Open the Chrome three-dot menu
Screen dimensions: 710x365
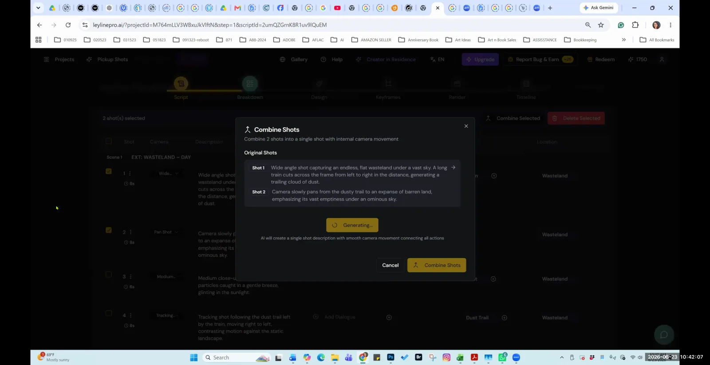(x=671, y=25)
